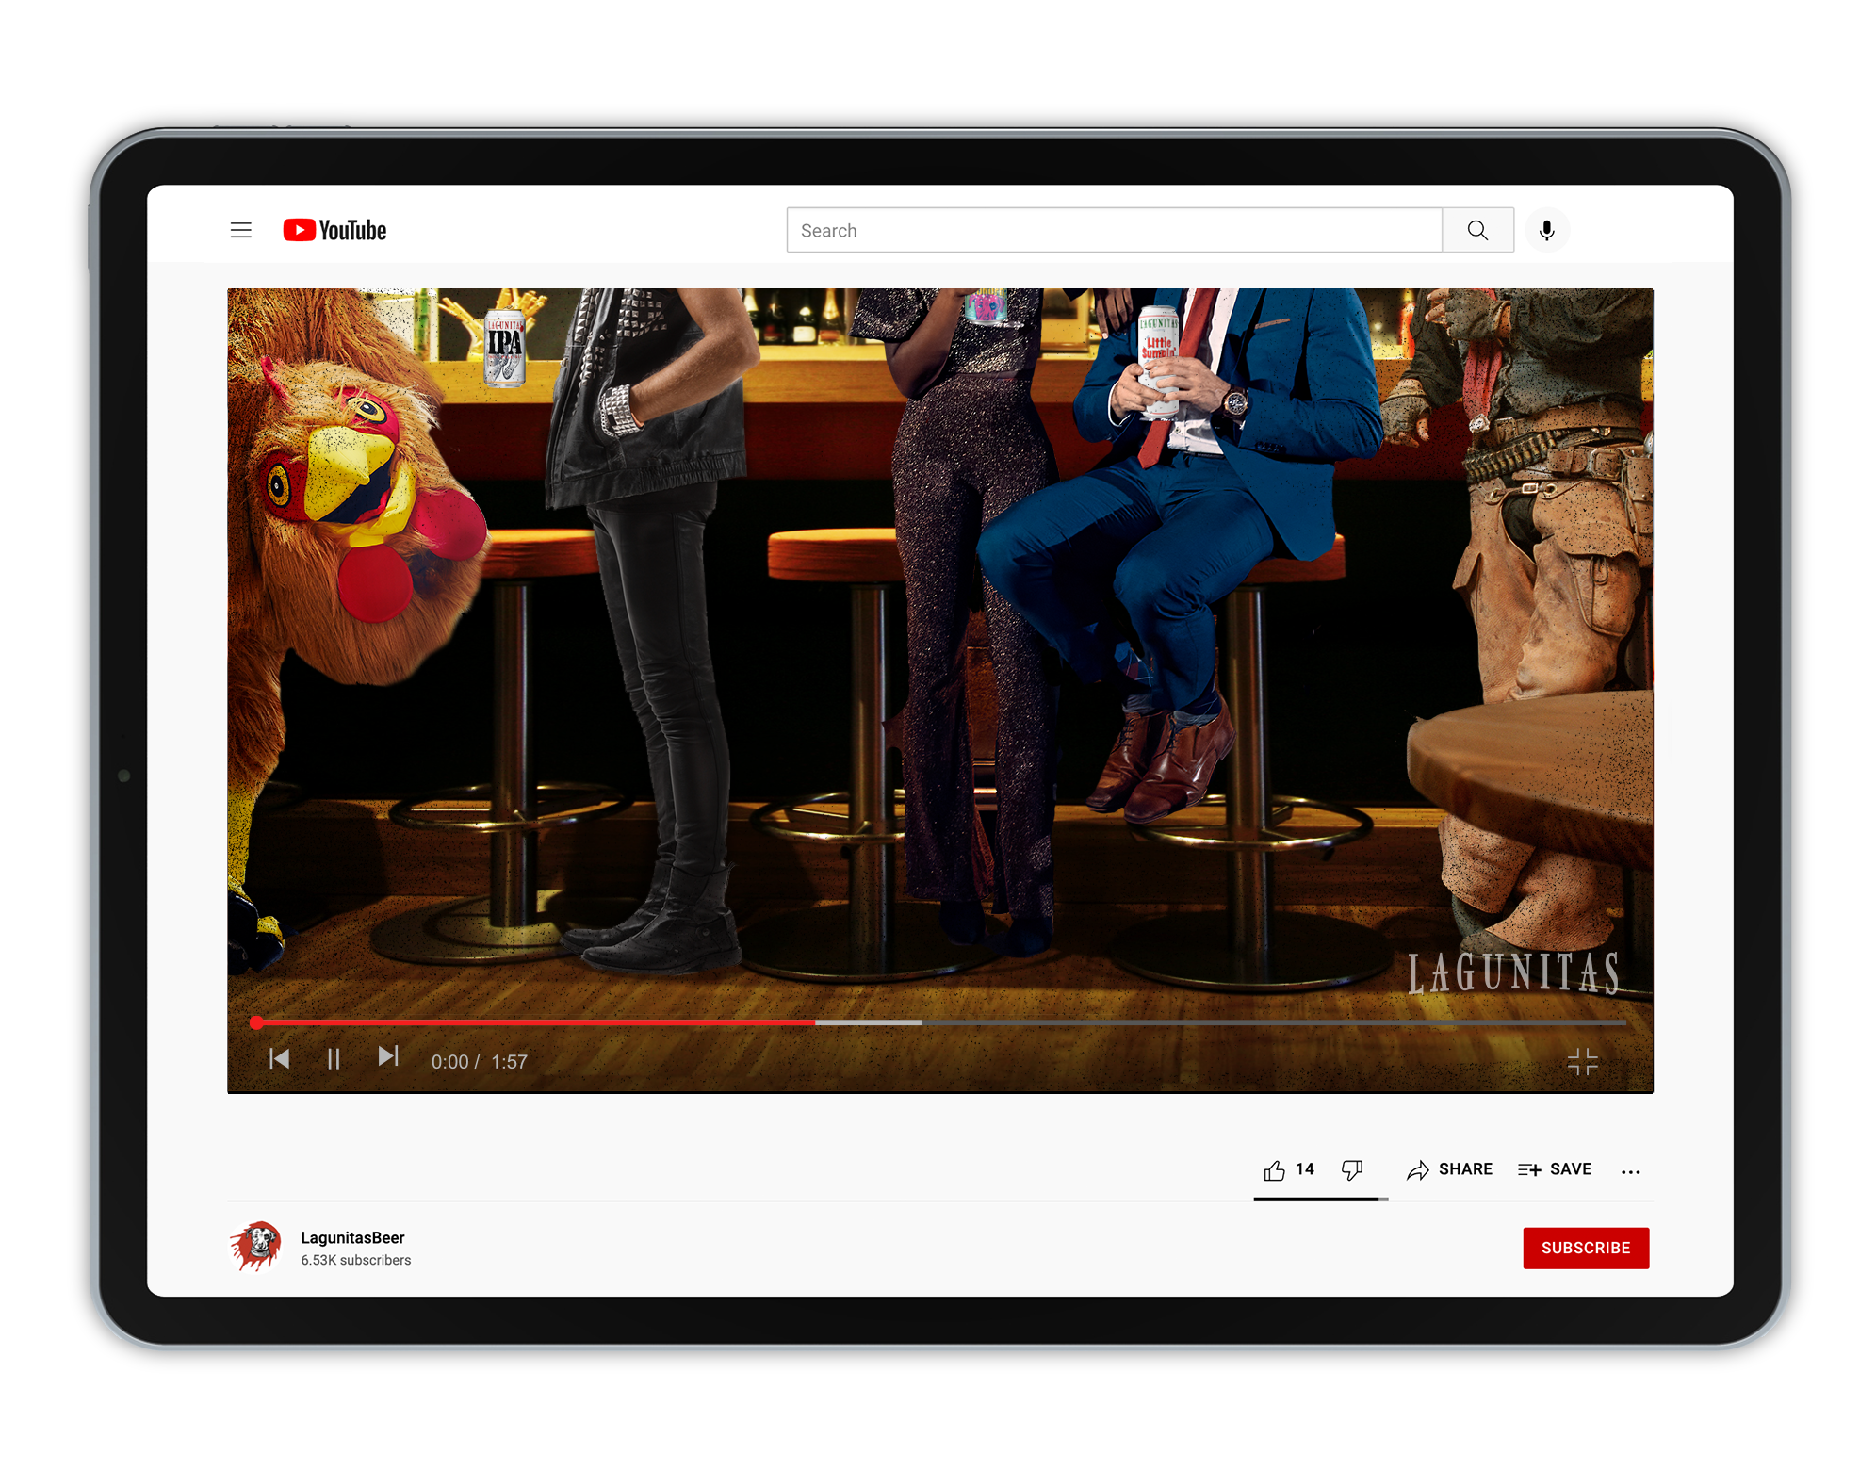Click the video frame to toggle playback
1876x1470 pixels.
(x=939, y=660)
